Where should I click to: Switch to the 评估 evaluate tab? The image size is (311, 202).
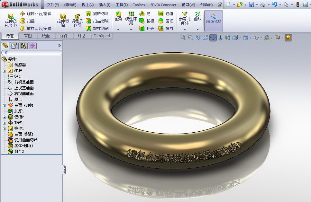coord(82,36)
